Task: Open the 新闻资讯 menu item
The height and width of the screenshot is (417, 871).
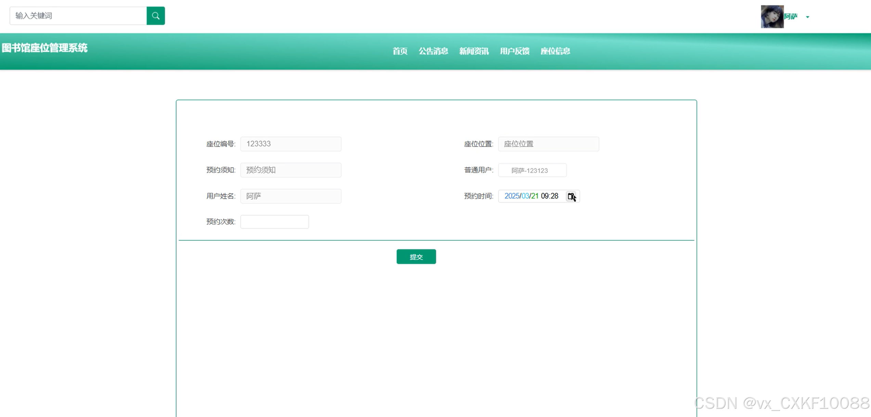Action: (x=474, y=51)
